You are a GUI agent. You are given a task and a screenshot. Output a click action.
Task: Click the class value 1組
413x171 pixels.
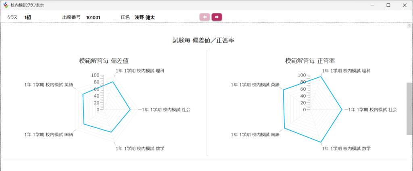(x=28, y=17)
